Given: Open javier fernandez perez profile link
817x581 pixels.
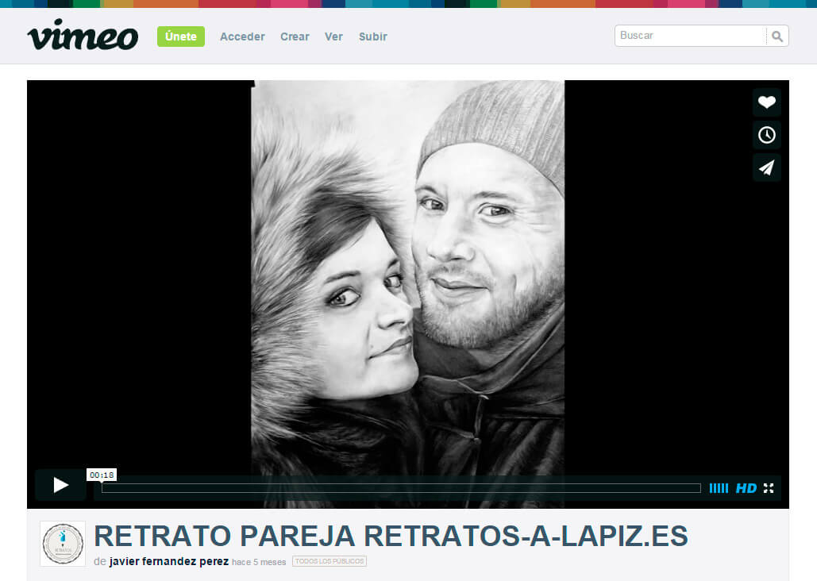Looking at the screenshot, I should pos(168,562).
